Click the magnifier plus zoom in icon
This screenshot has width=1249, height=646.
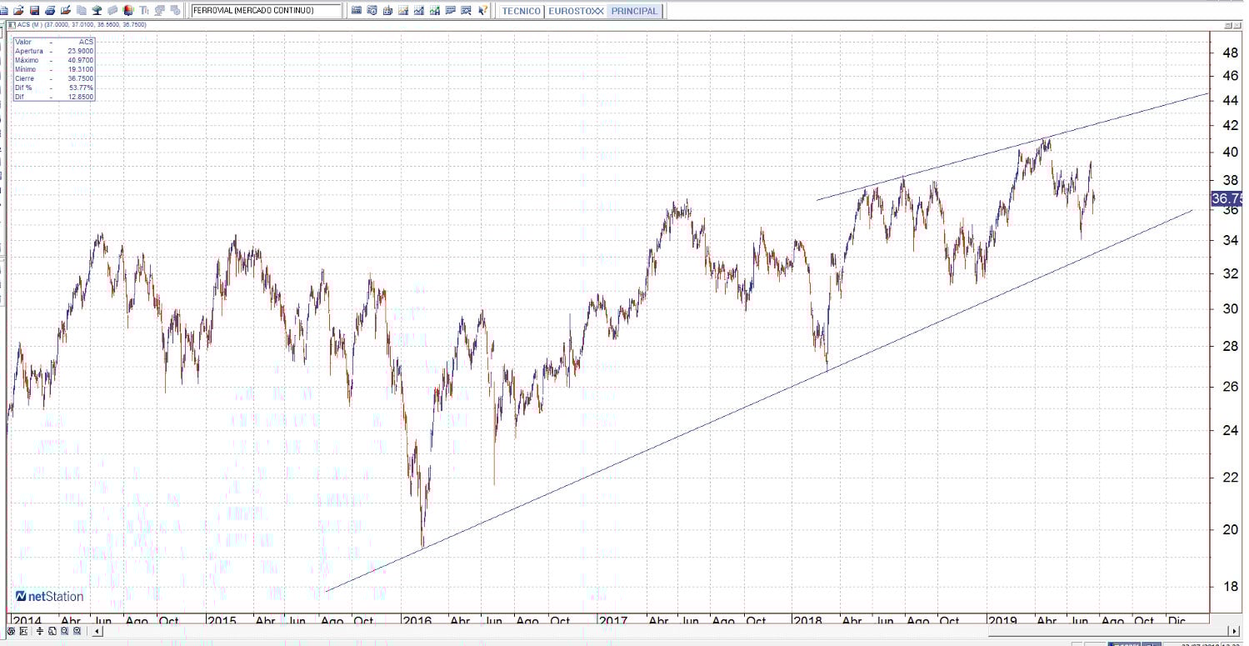[77, 631]
